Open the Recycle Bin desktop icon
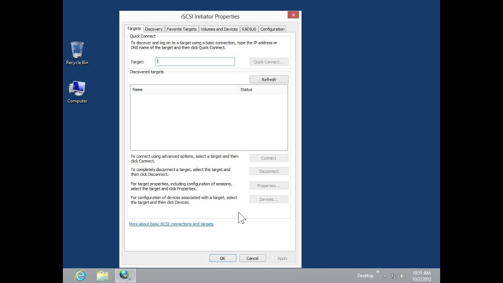Viewport: 503px width, 283px height. 77,53
